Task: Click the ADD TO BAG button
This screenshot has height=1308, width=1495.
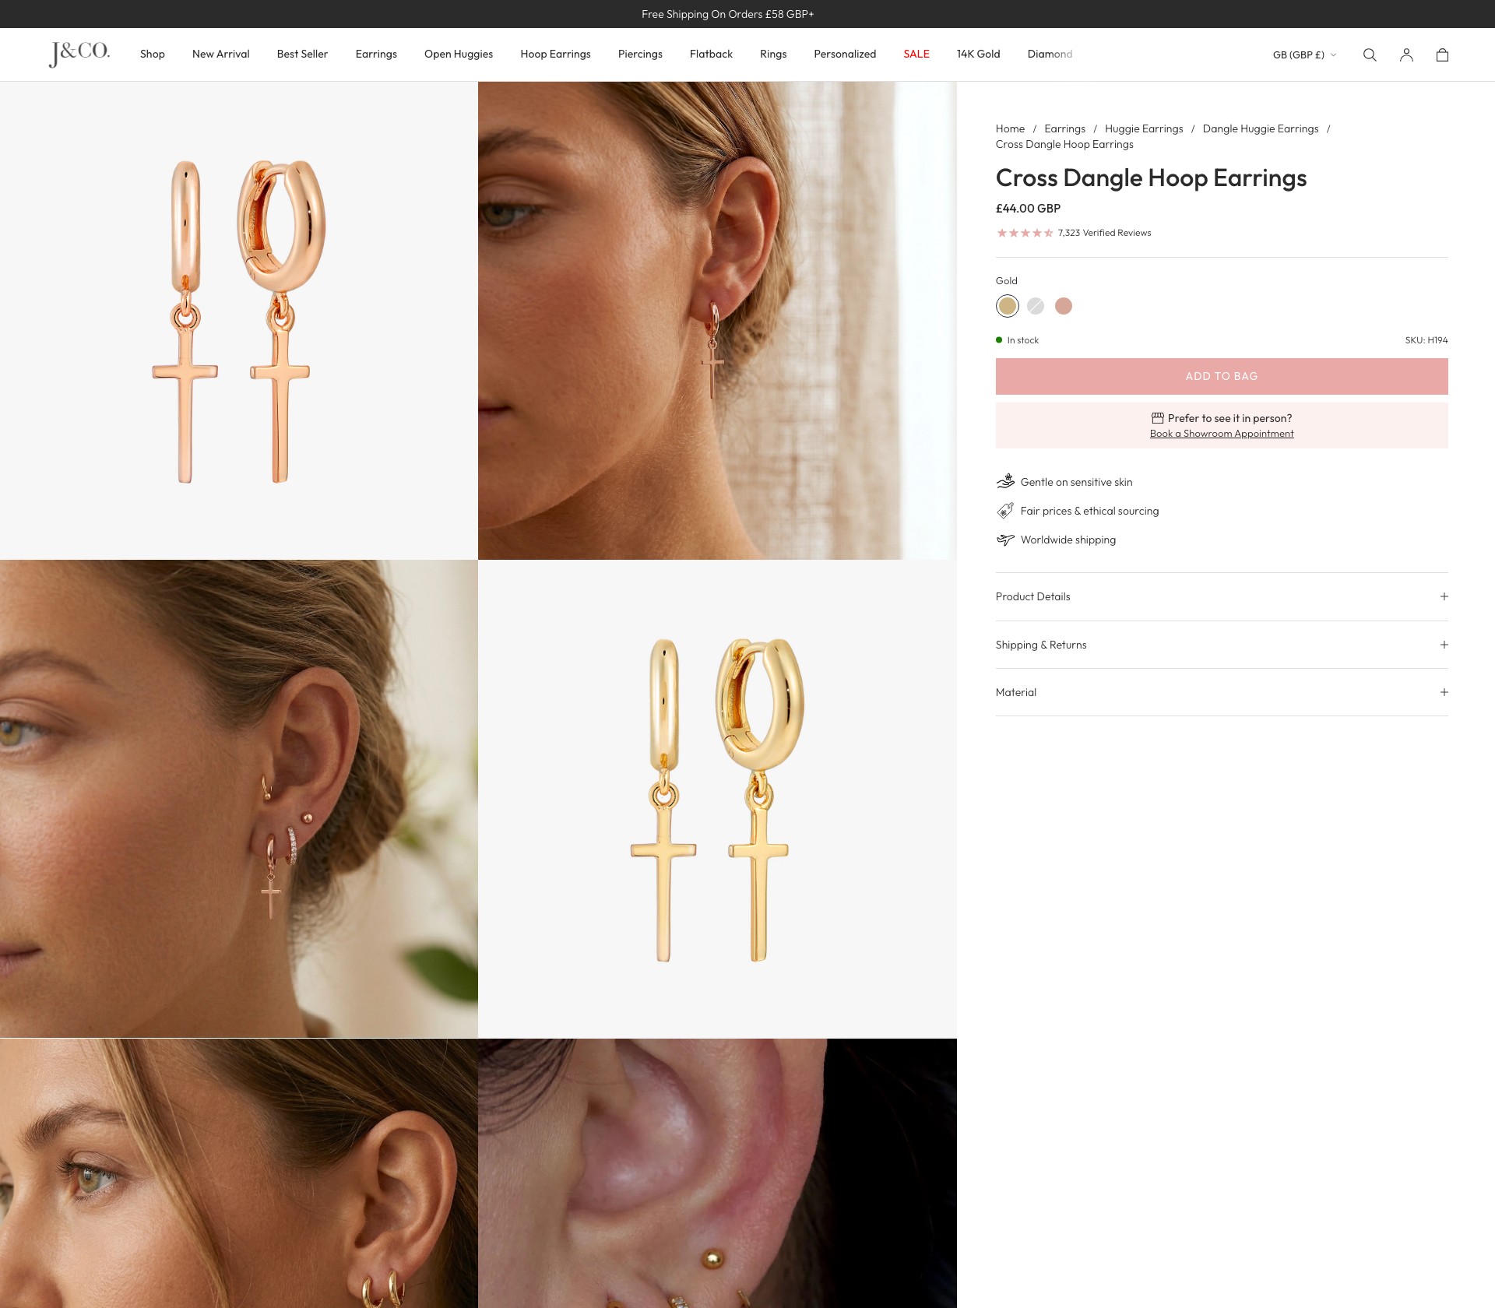Action: point(1222,376)
